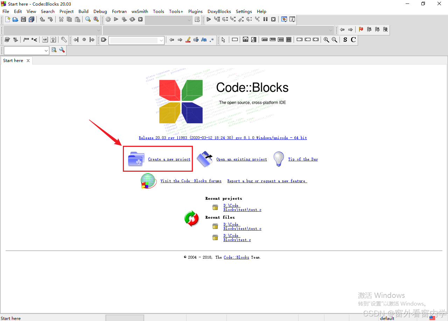Viewport: 448px width, 321px height.
Task: Click the zoom out magnifier icon
Action: (x=335, y=40)
